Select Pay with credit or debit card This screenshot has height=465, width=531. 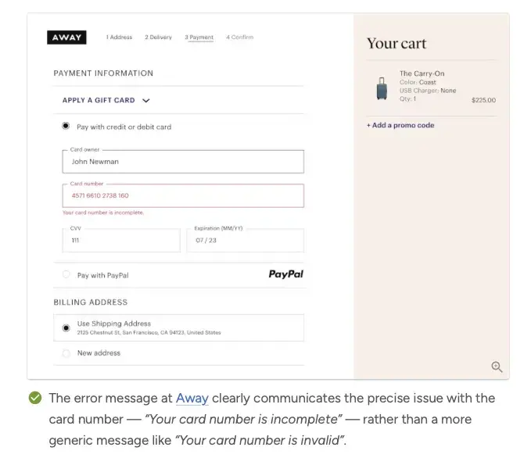click(x=66, y=127)
